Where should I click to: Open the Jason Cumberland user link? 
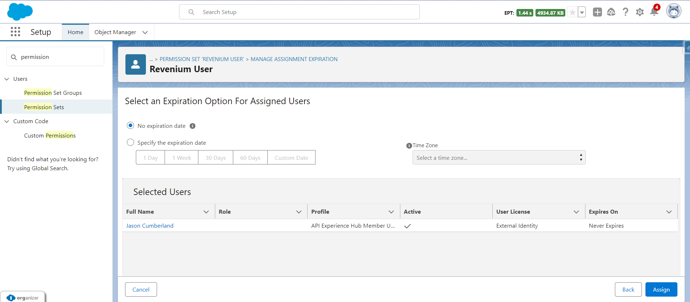(149, 226)
